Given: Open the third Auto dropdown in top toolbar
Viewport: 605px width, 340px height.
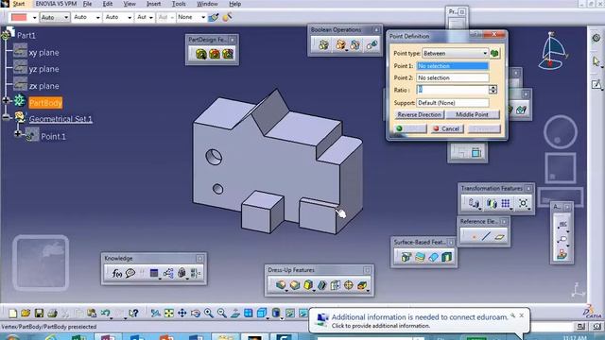Looking at the screenshot, I should click(130, 17).
